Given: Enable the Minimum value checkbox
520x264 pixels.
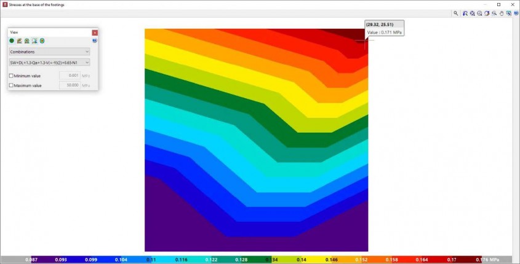Looking at the screenshot, I should [11, 76].
